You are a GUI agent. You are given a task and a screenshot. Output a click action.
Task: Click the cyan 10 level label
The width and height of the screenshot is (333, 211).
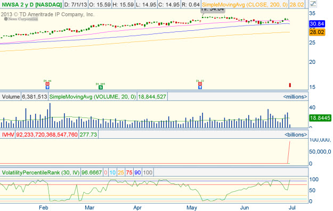tap(112, 172)
